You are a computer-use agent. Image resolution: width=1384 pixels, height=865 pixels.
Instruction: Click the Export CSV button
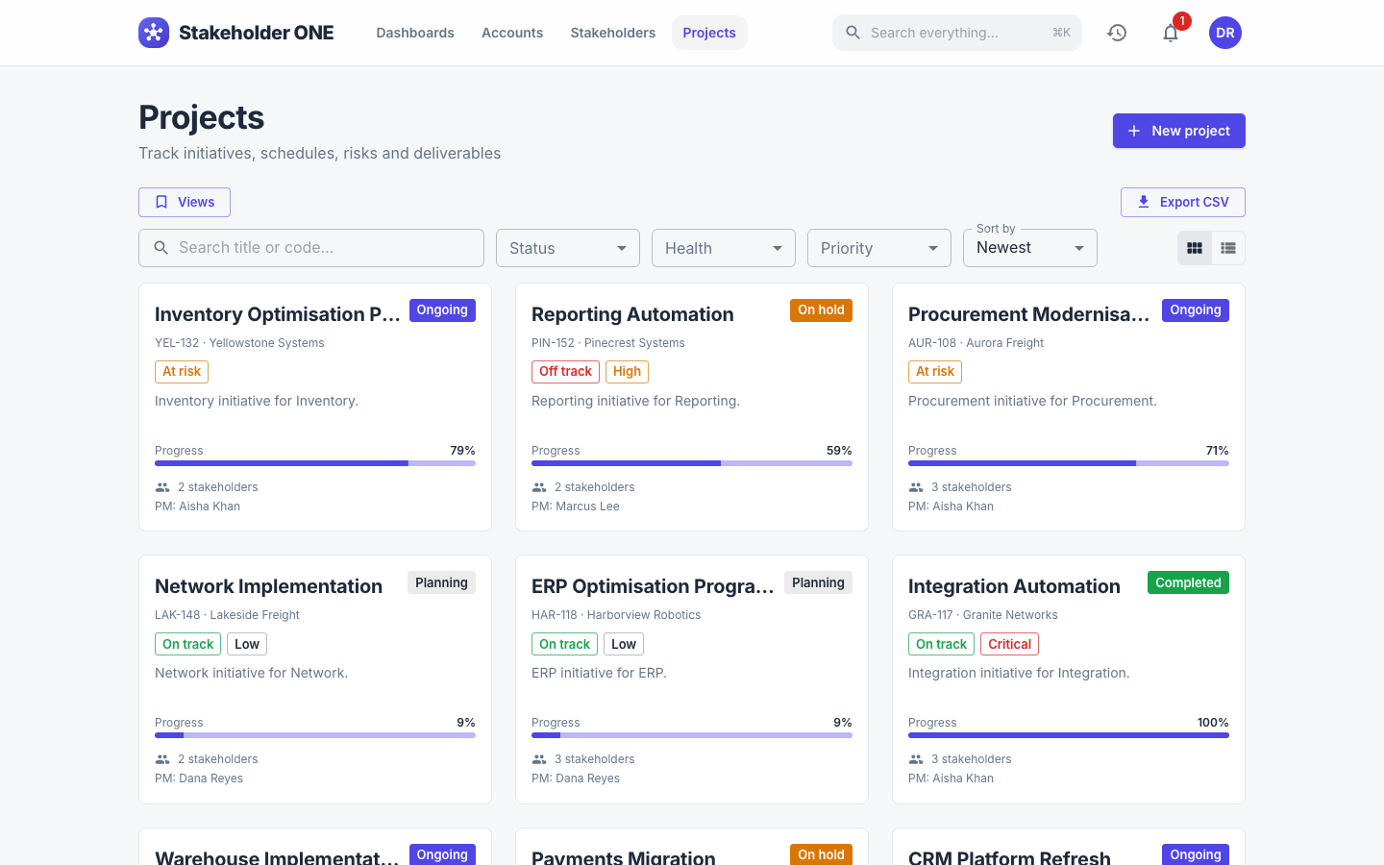click(x=1183, y=202)
